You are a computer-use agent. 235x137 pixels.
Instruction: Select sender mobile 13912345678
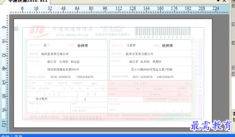coord(85,77)
